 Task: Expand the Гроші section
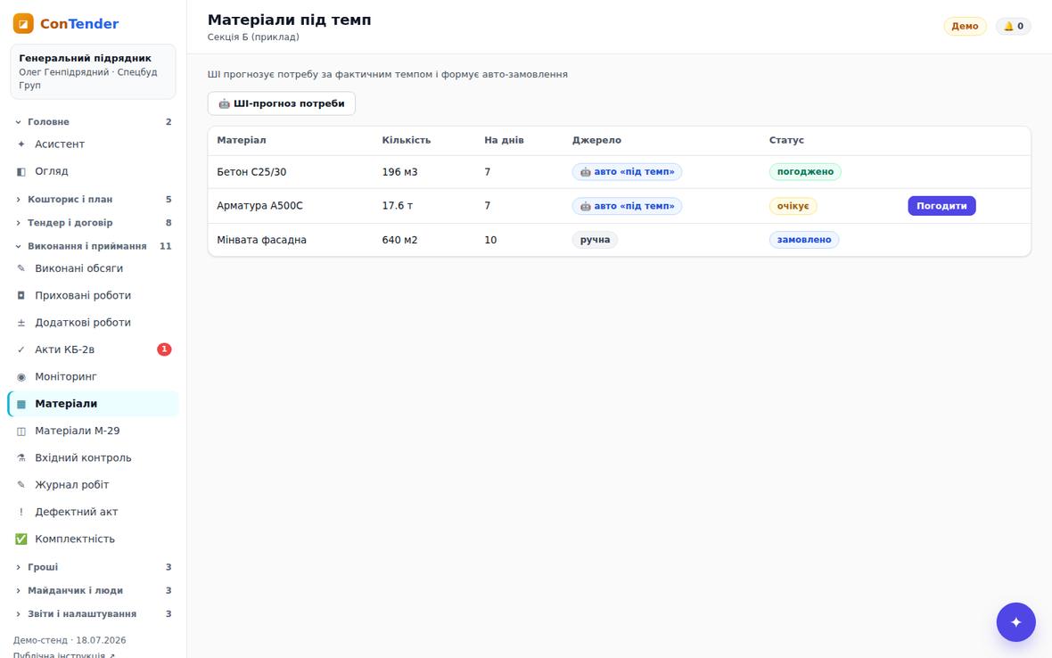(94, 567)
